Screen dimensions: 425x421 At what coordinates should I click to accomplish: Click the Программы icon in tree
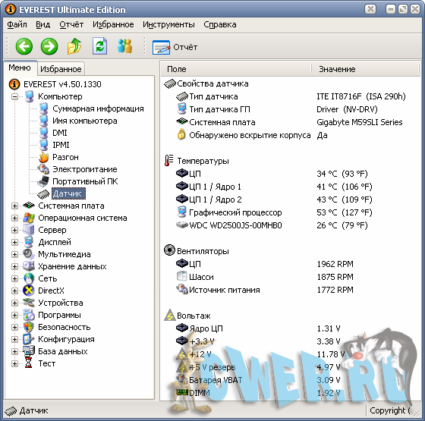29,315
